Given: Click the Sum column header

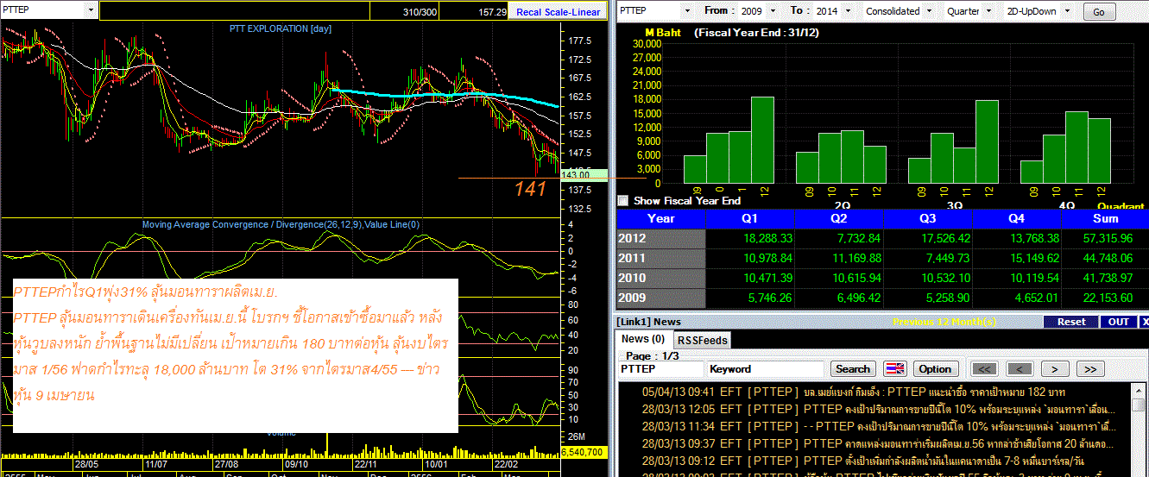Looking at the screenshot, I should click(x=1105, y=218).
